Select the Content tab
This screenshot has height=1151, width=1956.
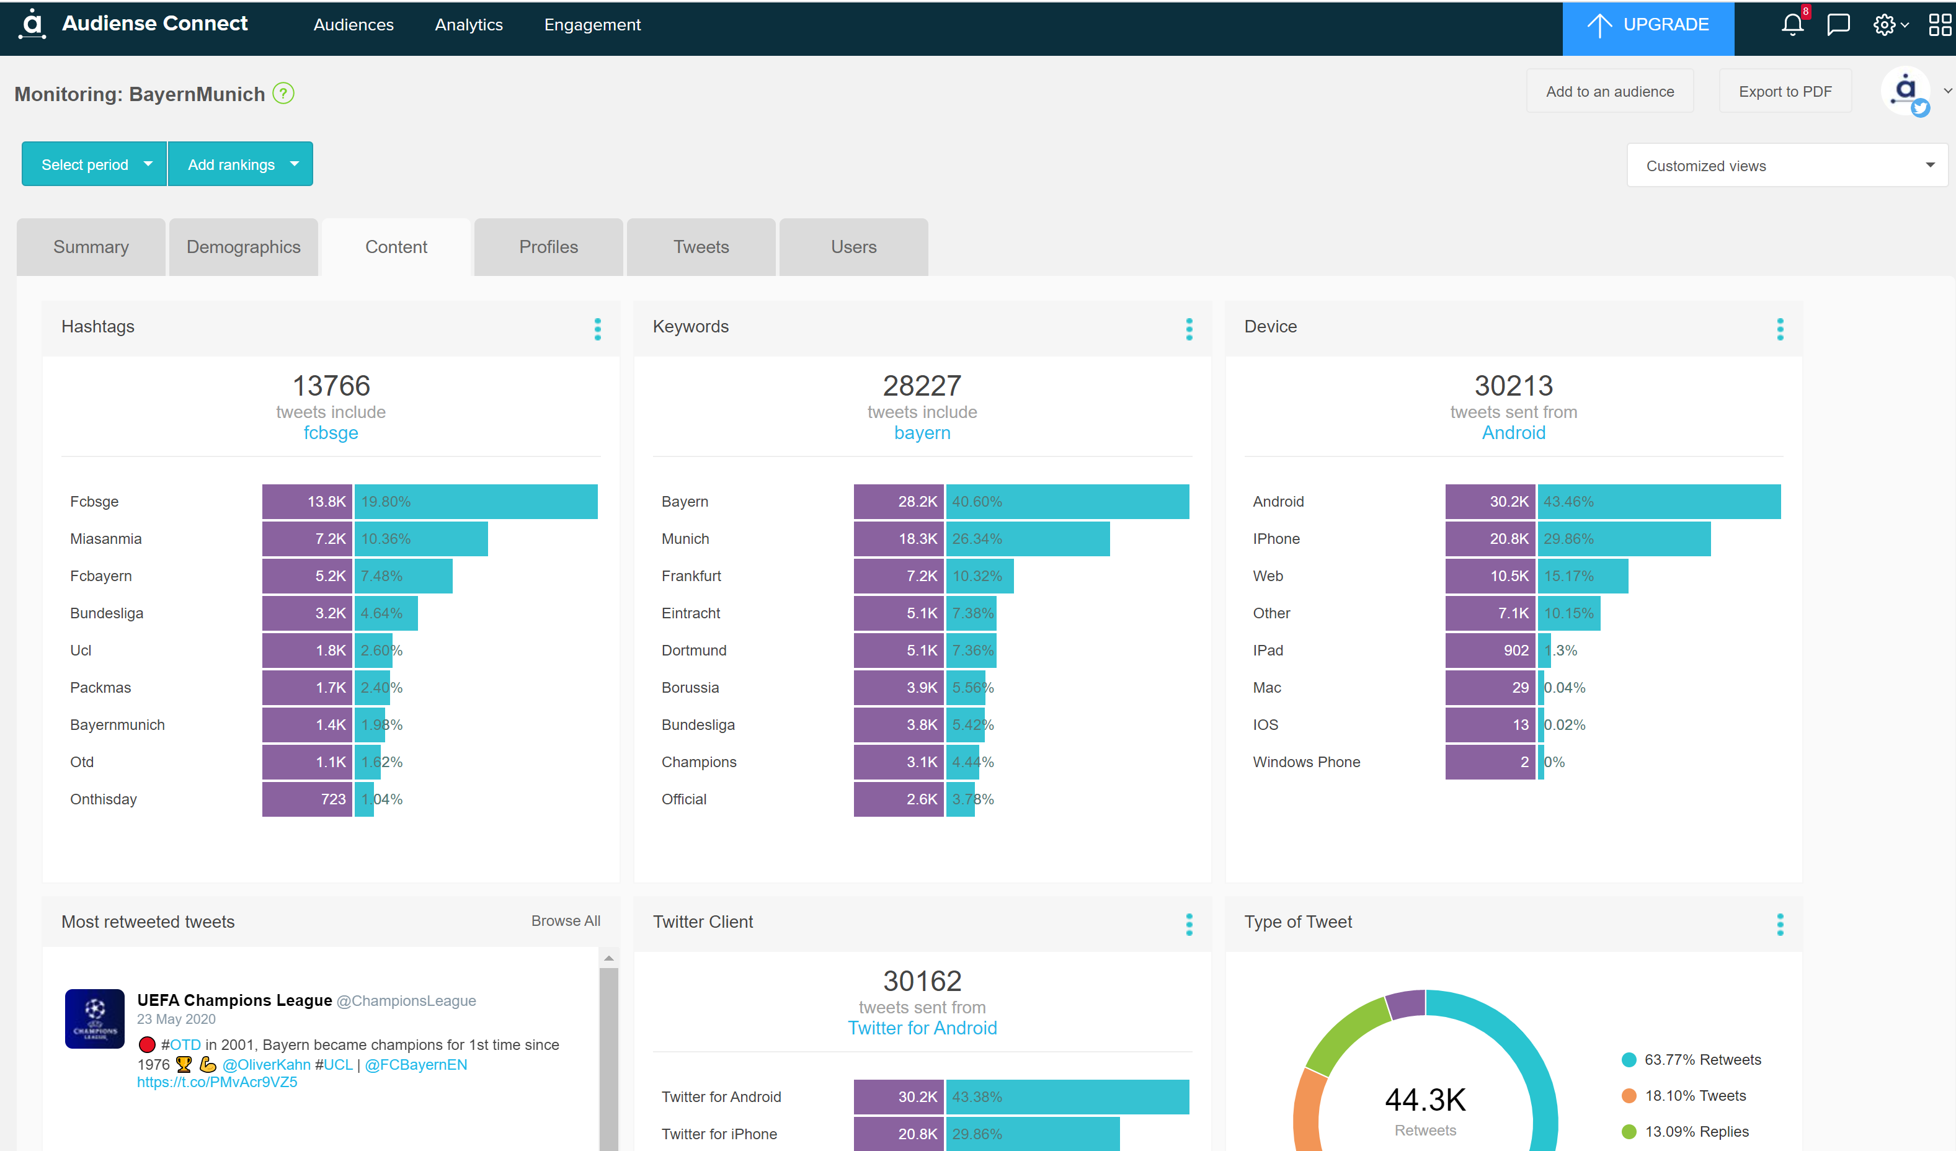coord(396,247)
